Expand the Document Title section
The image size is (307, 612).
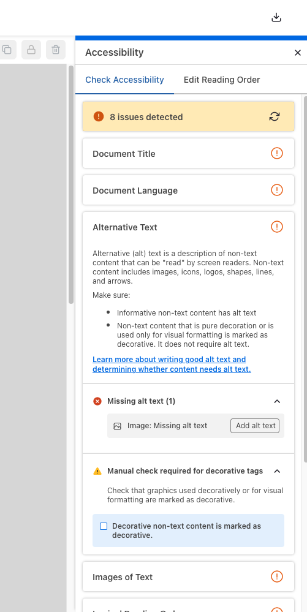tap(188, 153)
